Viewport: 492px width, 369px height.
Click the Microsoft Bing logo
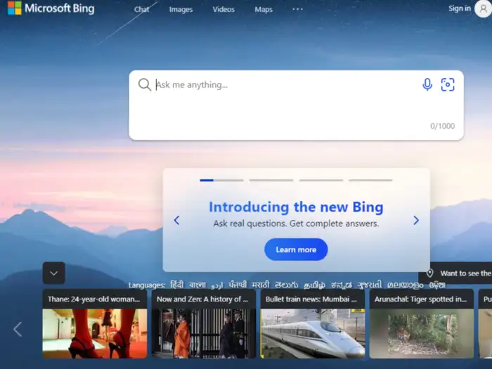51,8
